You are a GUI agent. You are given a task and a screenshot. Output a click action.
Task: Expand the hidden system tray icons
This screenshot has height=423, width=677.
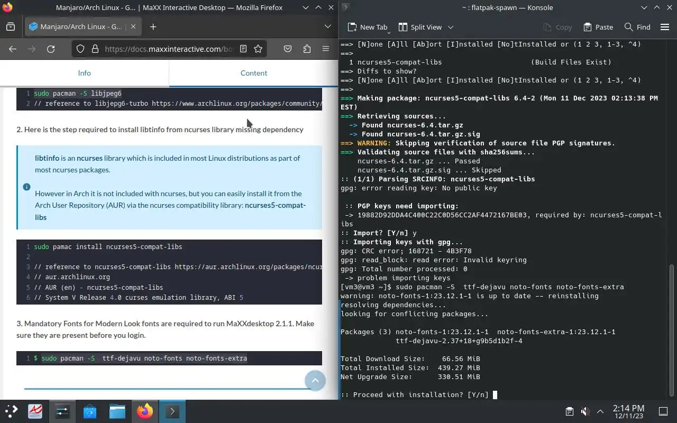tap(600, 411)
